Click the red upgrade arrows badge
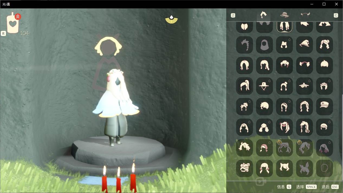The width and height of the screenshot is (343, 193). (18, 17)
